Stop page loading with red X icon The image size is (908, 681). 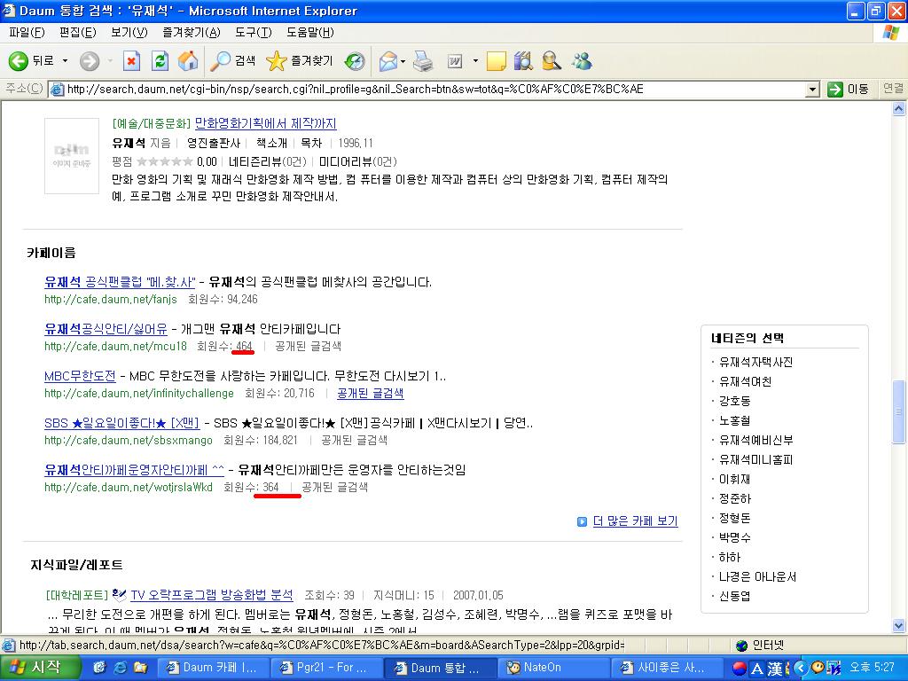point(132,61)
